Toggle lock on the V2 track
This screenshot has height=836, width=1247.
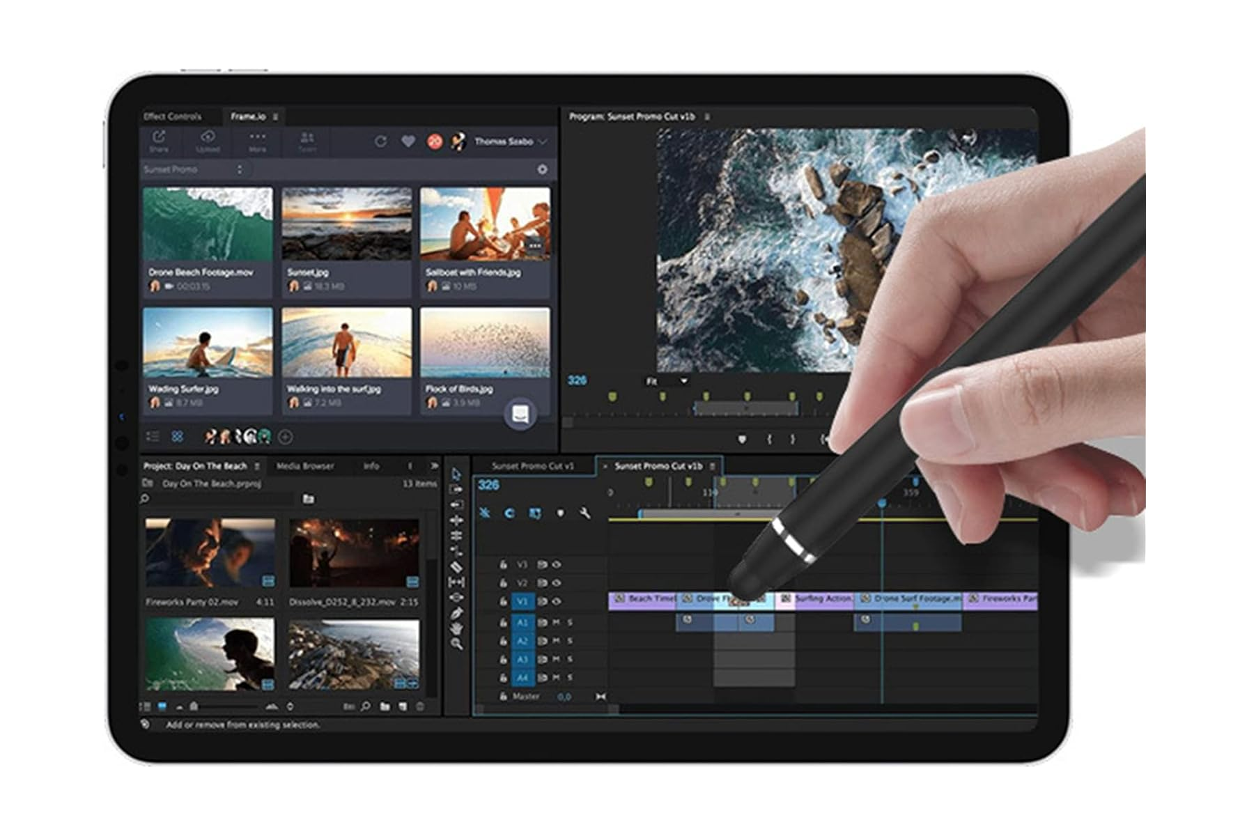pos(503,582)
